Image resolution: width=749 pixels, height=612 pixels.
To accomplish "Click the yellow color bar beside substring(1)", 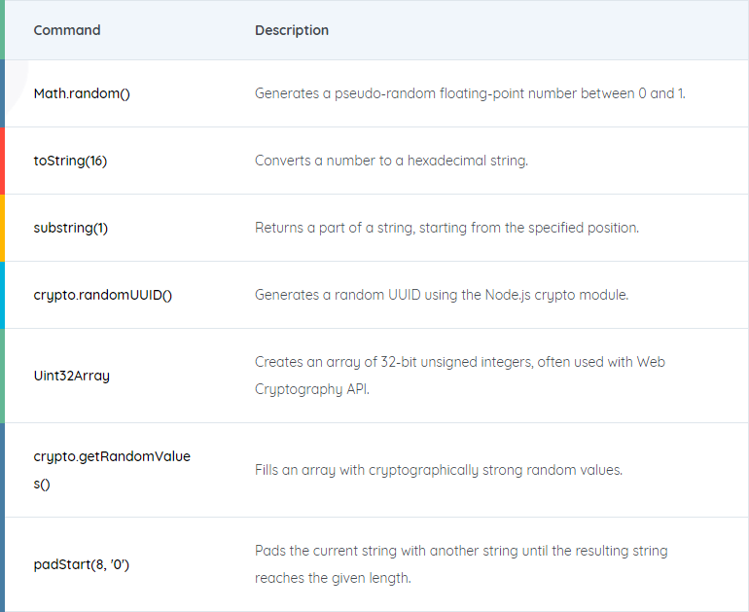I will pyautogui.click(x=2, y=228).
